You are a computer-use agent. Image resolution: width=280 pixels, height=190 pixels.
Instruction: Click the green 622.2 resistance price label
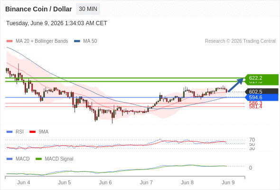(x=261, y=78)
